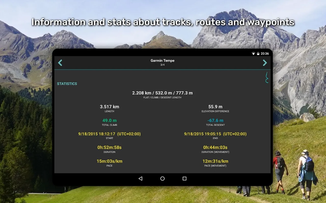
Task: Select the -67.6 m total descent value
Action: pyautogui.click(x=215, y=121)
